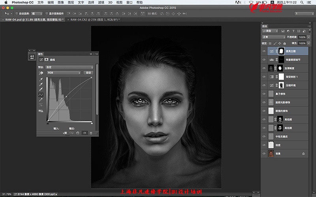Click the 属性 Properties panel tab
Screen dimensions: 316x197
click(x=40, y=54)
